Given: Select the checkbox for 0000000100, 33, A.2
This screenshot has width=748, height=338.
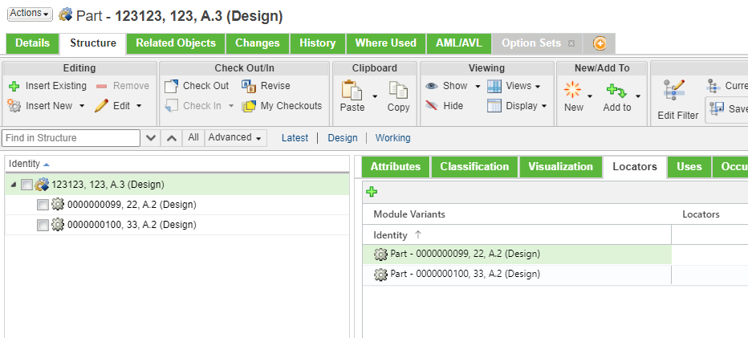Looking at the screenshot, I should point(43,225).
